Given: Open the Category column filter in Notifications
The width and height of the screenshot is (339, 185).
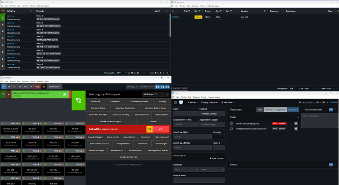Looking at the screenshot, I should point(31,11).
